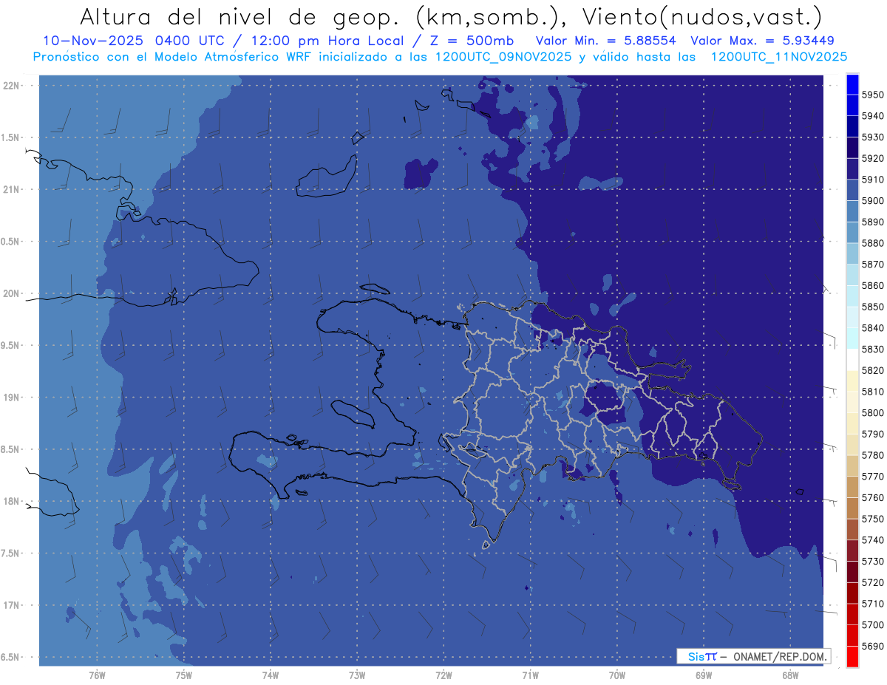The height and width of the screenshot is (685, 887).
Task: Click the '71W' longitude label
Action: (x=530, y=675)
